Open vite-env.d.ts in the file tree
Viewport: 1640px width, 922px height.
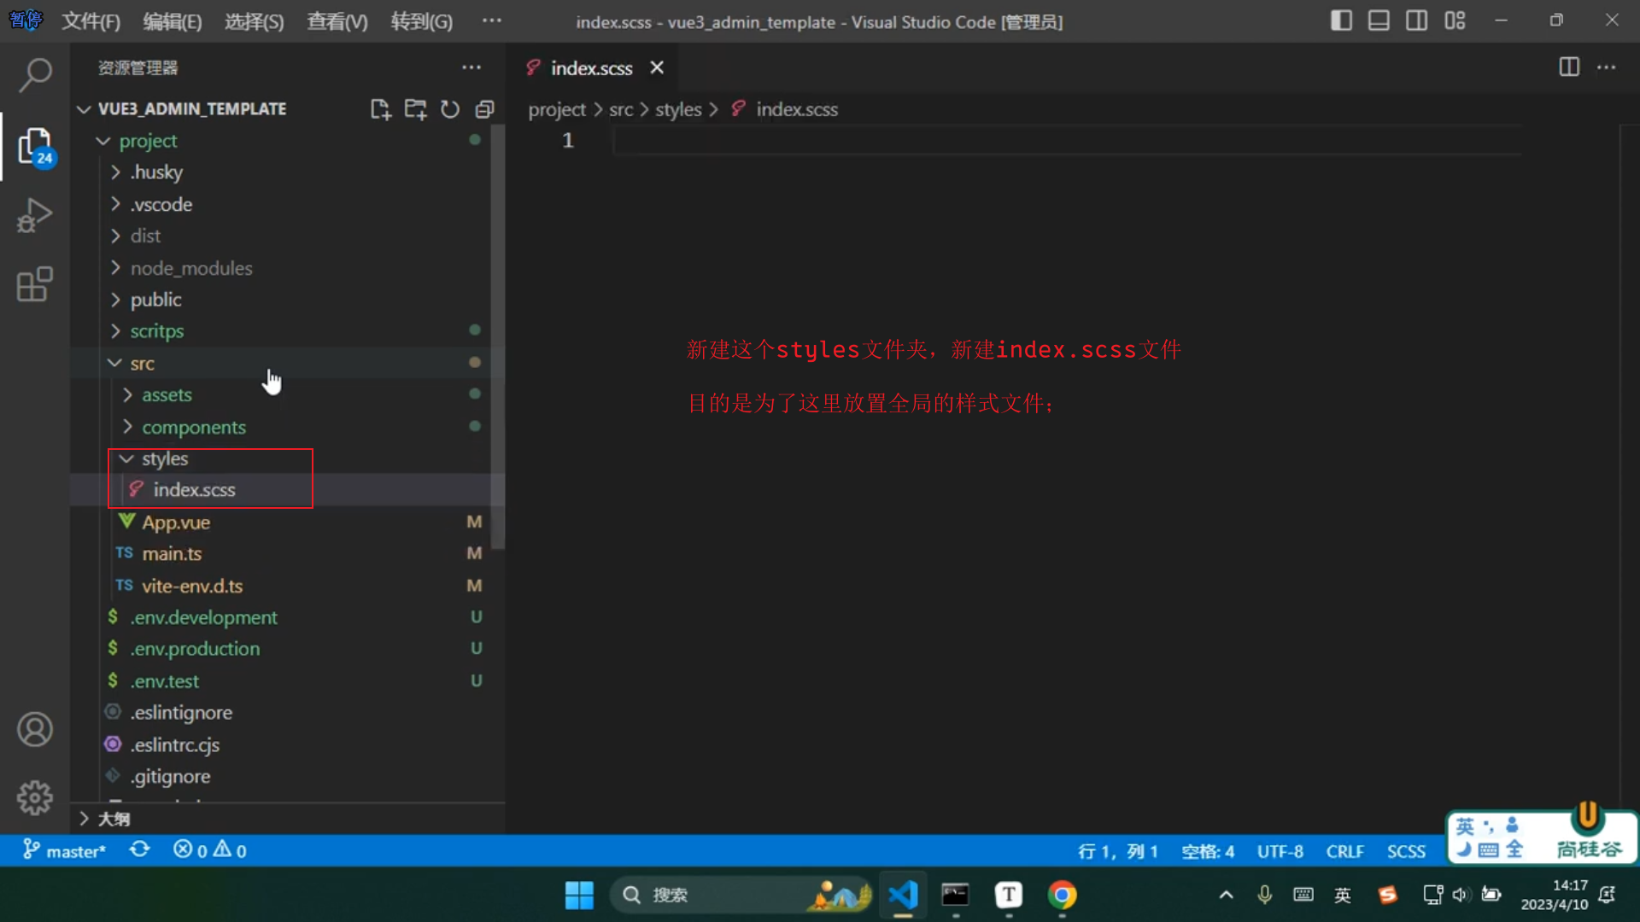coord(192,586)
